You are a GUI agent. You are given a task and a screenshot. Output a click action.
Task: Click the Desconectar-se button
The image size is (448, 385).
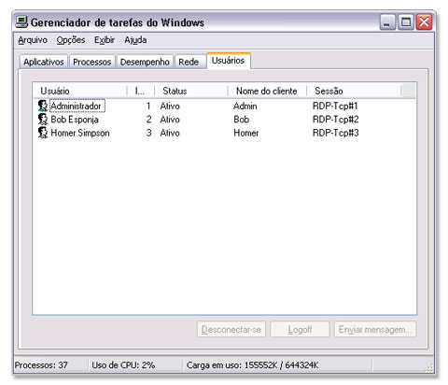(231, 329)
